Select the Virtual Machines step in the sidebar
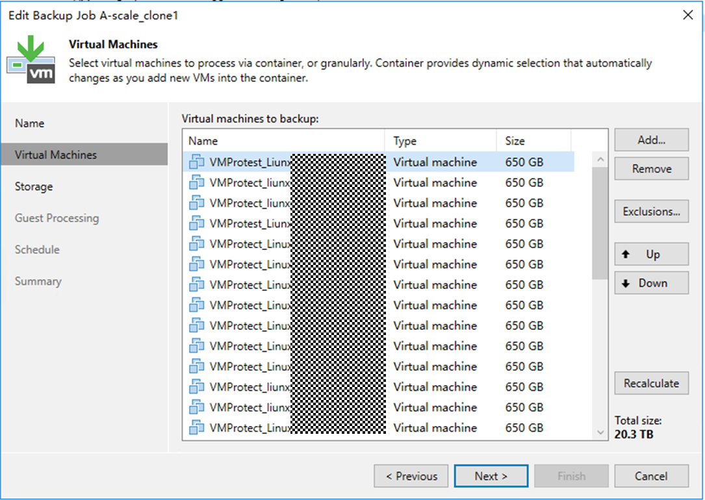This screenshot has height=500, width=705. click(56, 155)
